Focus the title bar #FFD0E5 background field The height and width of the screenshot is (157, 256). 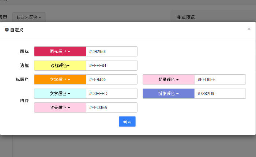pyautogui.click(x=220, y=79)
